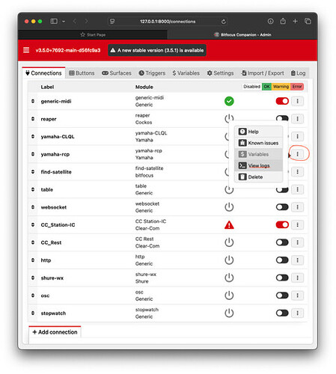Open the hamburger menu in red header
The image size is (336, 374).
click(26, 50)
